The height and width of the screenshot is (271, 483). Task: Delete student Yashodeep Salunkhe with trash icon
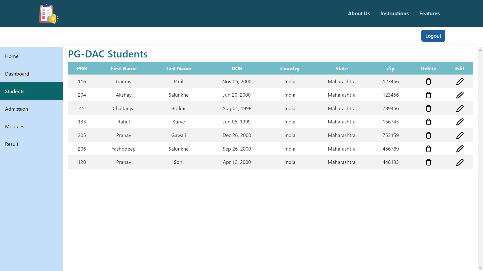click(x=428, y=149)
